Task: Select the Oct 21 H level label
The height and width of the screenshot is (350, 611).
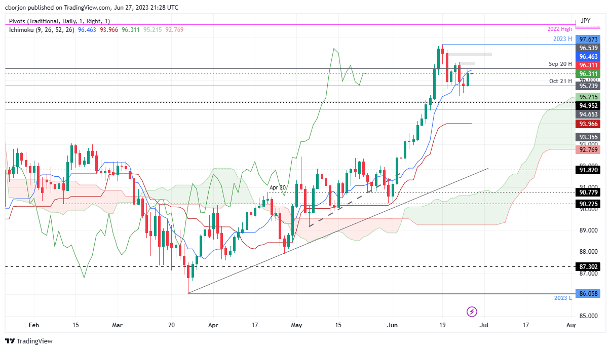Action: 560,81
